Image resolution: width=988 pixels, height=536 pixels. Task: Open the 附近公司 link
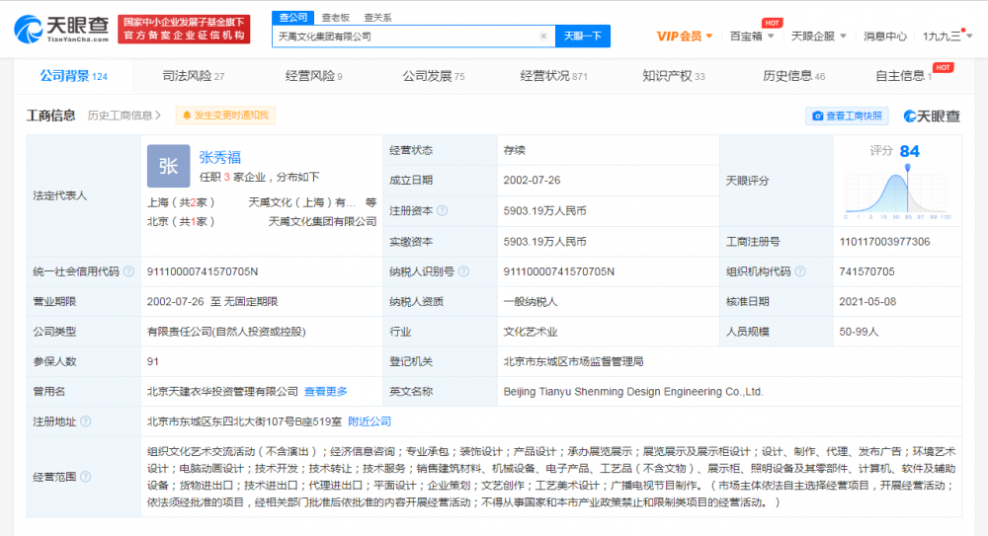370,421
